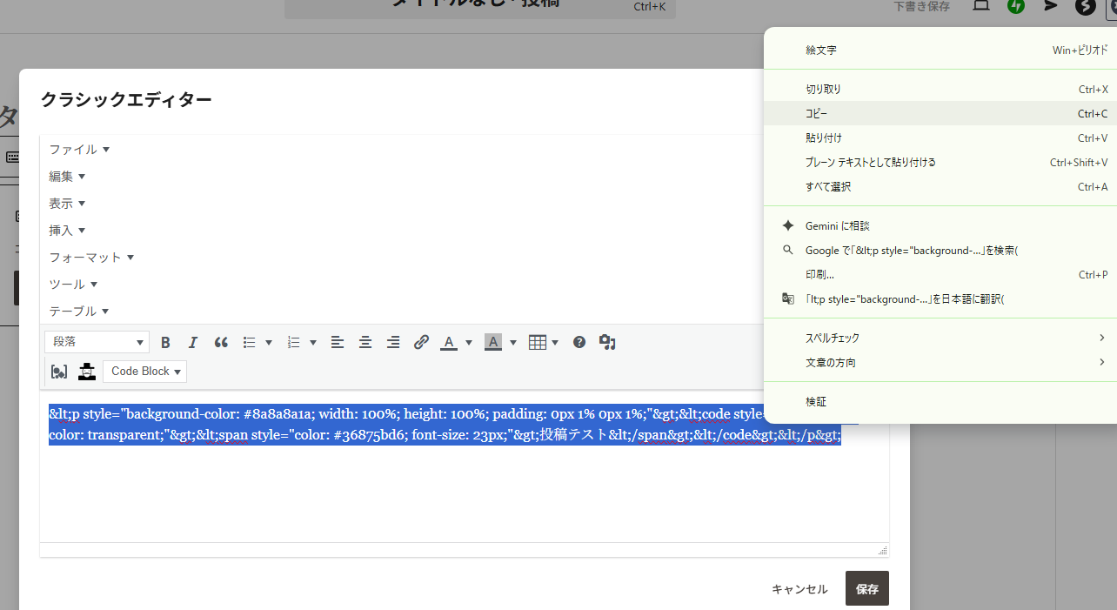Click the translate icon in context menu

788,298
